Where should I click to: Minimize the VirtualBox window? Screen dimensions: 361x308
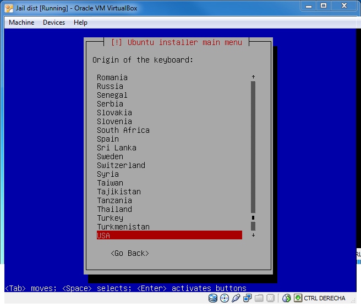click(309, 6)
